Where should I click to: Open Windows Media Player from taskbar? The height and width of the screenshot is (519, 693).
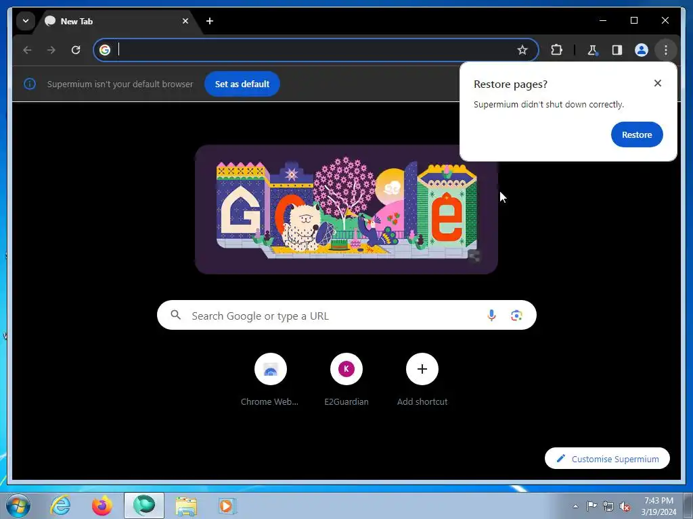pyautogui.click(x=228, y=505)
